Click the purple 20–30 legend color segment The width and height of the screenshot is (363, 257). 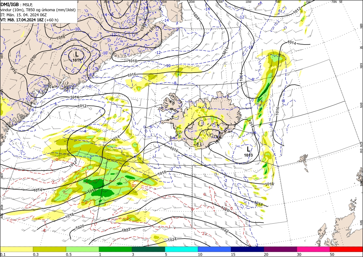280,249
